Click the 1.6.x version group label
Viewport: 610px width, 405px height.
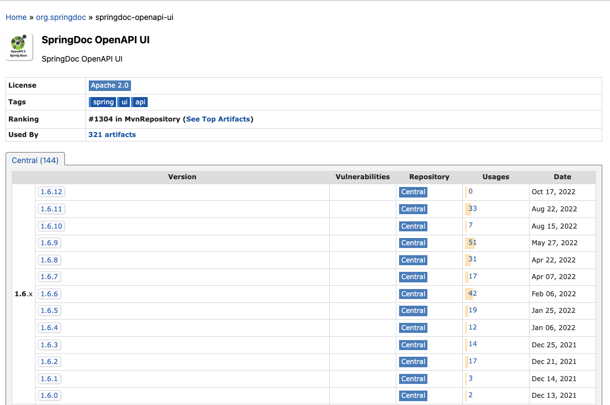tap(23, 294)
